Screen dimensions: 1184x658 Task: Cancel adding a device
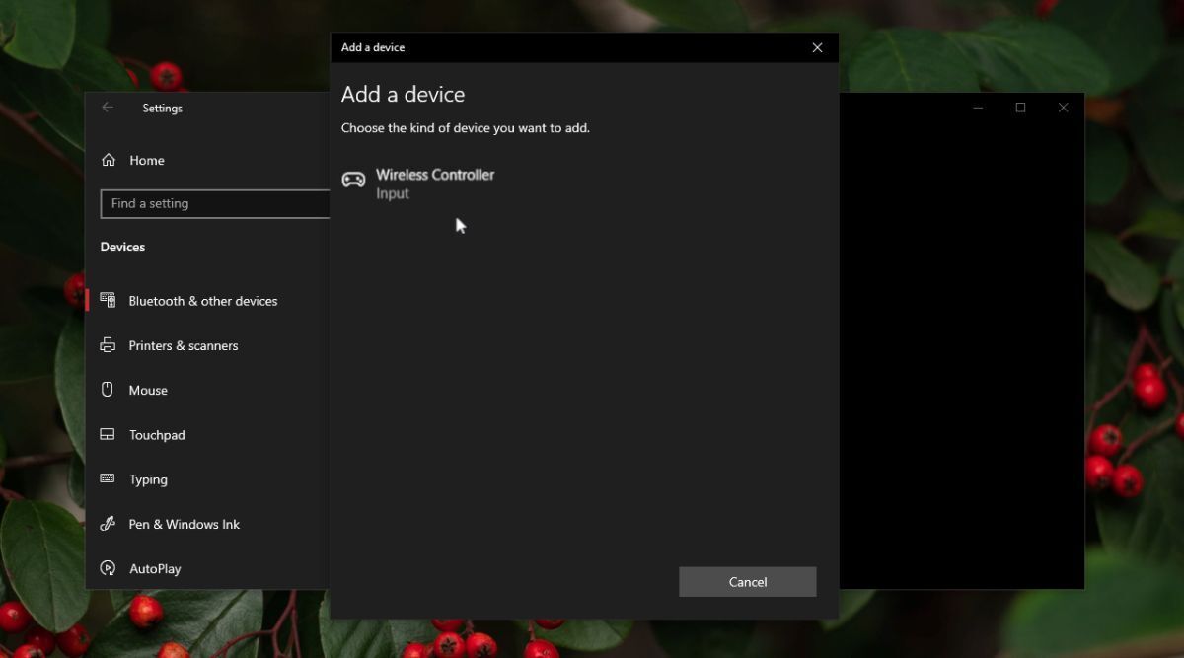pyautogui.click(x=747, y=581)
